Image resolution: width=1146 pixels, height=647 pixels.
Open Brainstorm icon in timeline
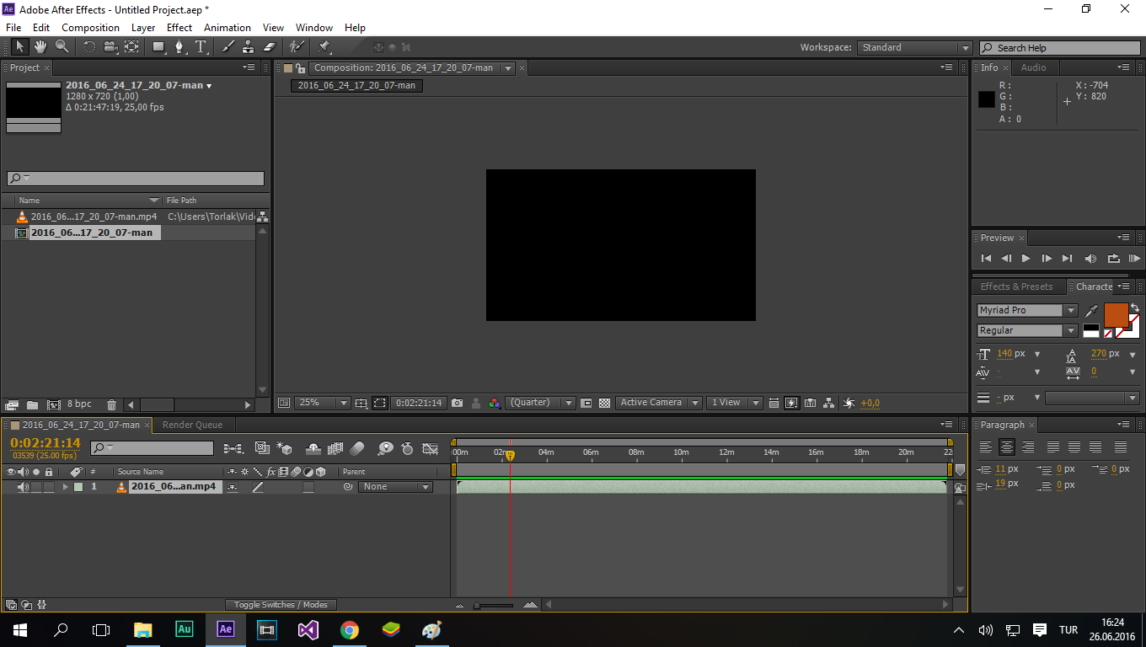385,448
